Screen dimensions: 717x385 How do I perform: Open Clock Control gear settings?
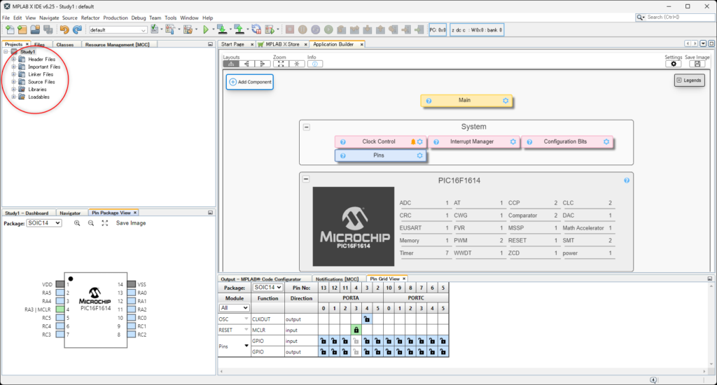pyautogui.click(x=420, y=141)
